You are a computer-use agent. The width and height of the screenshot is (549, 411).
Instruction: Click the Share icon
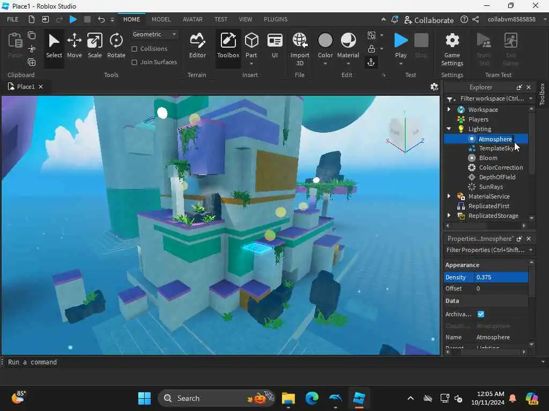click(476, 20)
